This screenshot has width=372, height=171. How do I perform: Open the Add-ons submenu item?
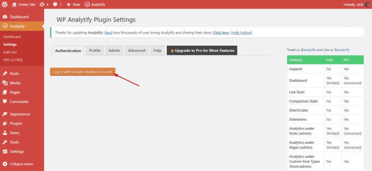pos(10,52)
